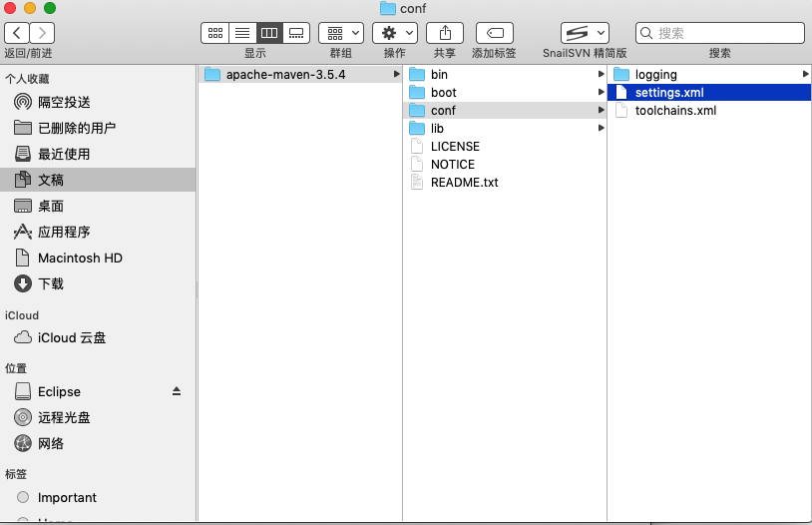The width and height of the screenshot is (812, 525).
Task: Click the search (搜索) field
Action: click(720, 33)
